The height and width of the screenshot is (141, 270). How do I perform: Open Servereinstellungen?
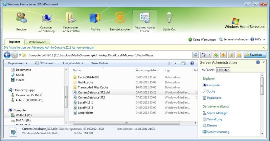[x=234, y=40]
